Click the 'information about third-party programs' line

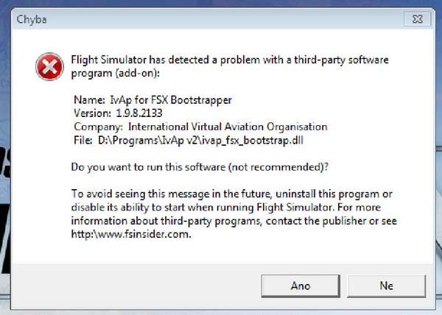pos(234,221)
